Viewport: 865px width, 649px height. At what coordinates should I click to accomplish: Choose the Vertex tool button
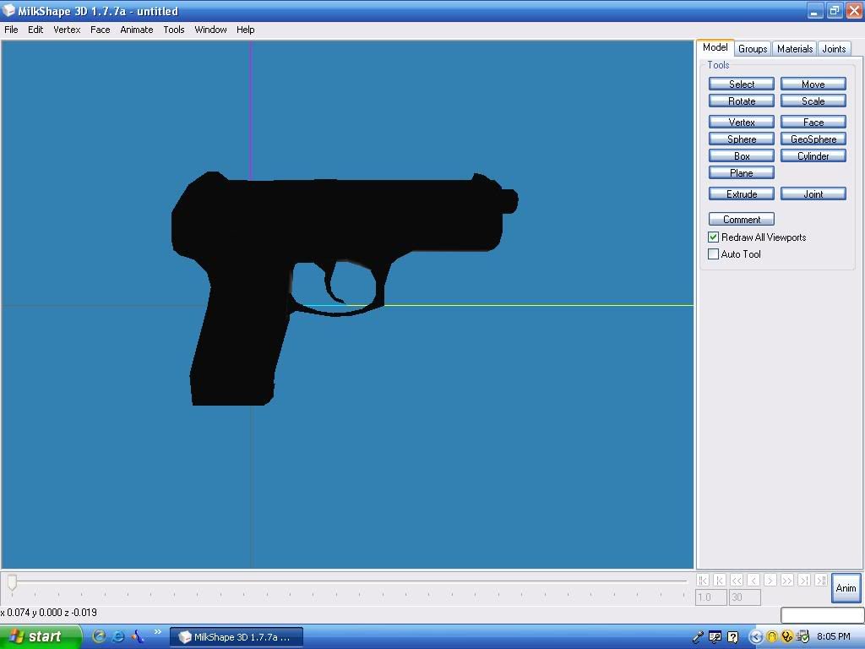click(x=742, y=122)
